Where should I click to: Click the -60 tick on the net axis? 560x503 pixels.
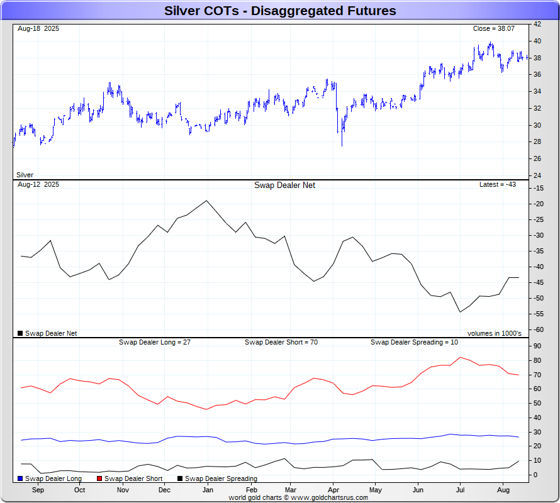click(539, 329)
